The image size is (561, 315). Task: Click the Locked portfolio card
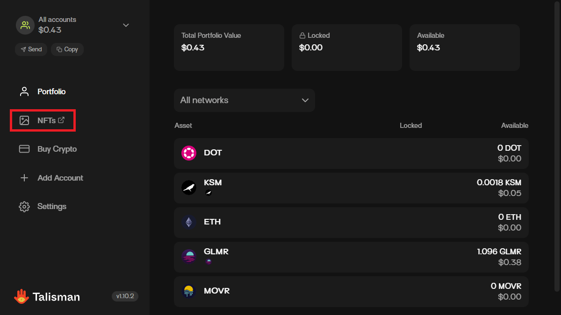tap(346, 48)
